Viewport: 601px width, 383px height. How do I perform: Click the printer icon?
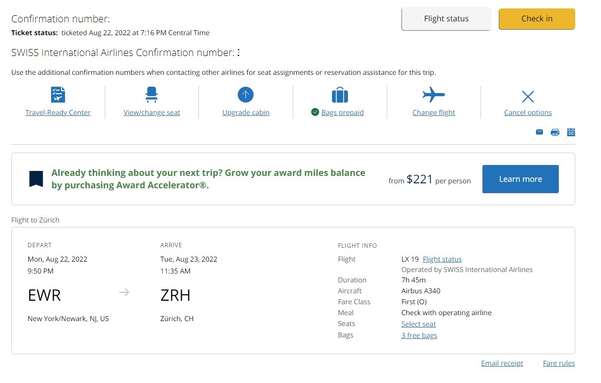[x=555, y=132]
